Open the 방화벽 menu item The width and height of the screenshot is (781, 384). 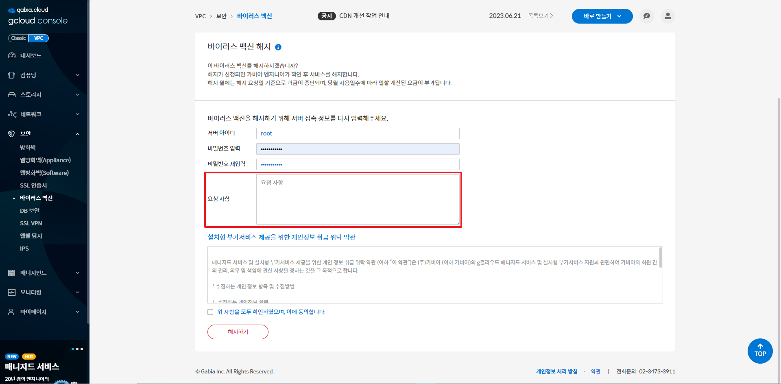point(28,148)
